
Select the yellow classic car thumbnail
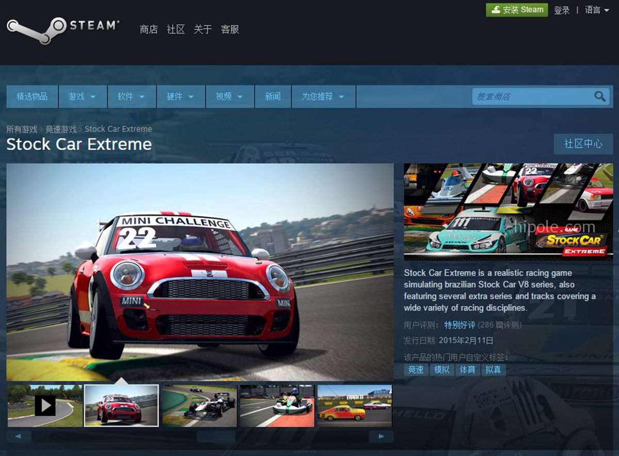click(x=354, y=405)
